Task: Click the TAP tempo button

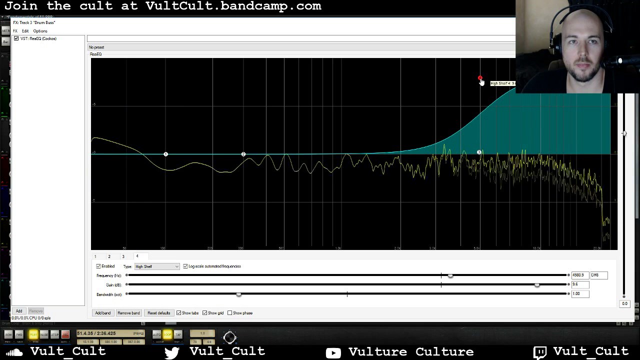Action: [178, 334]
